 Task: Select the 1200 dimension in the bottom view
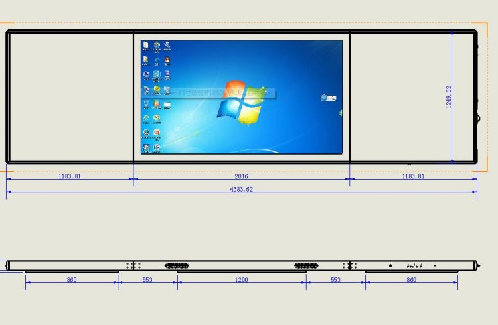point(241,280)
